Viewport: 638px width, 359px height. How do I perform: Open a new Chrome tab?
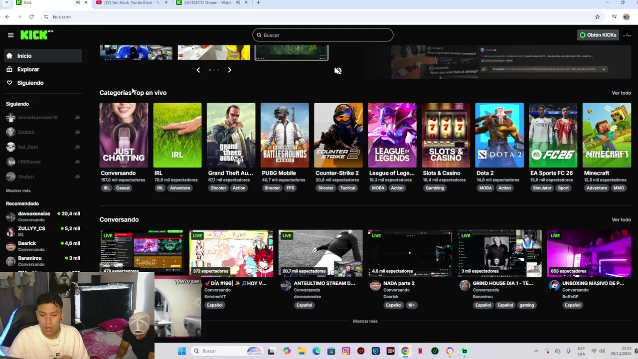pyautogui.click(x=258, y=2)
